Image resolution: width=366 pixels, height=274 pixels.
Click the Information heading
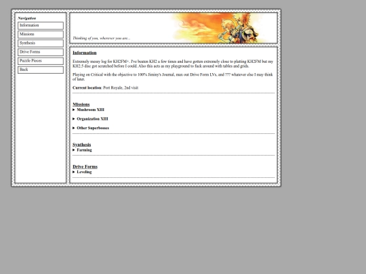click(85, 53)
